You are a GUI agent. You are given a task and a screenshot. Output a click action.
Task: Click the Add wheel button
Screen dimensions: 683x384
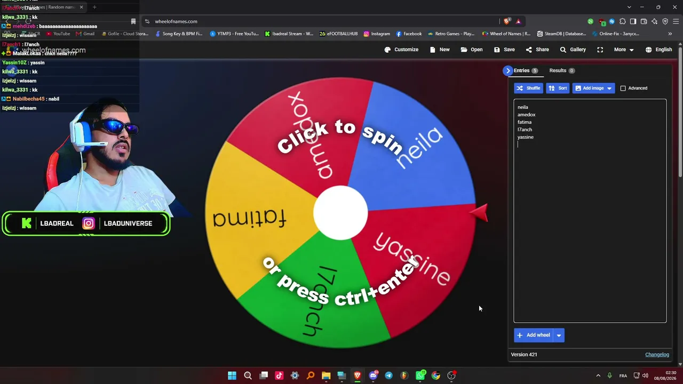coord(534,335)
